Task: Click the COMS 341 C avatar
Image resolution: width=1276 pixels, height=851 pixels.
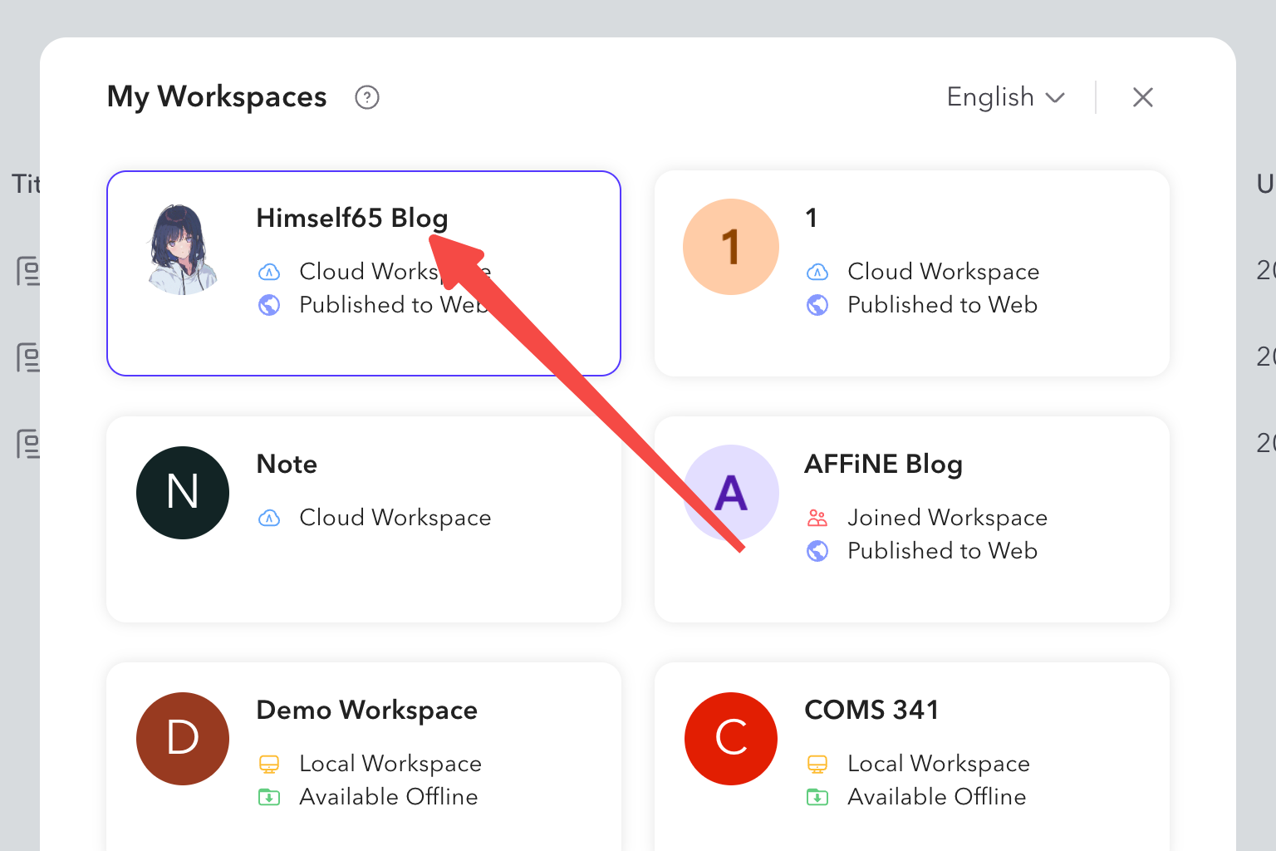Action: pos(730,739)
